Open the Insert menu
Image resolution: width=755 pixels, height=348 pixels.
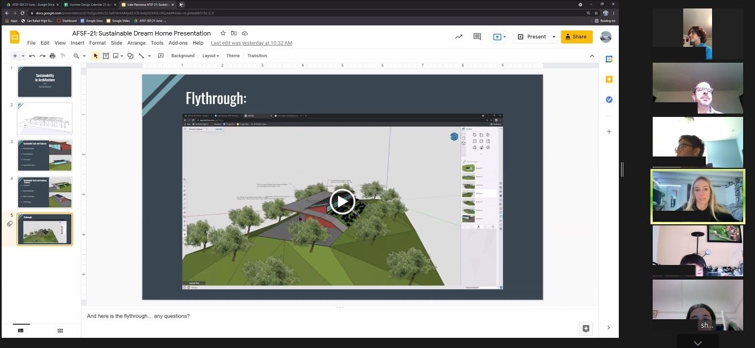click(x=77, y=43)
